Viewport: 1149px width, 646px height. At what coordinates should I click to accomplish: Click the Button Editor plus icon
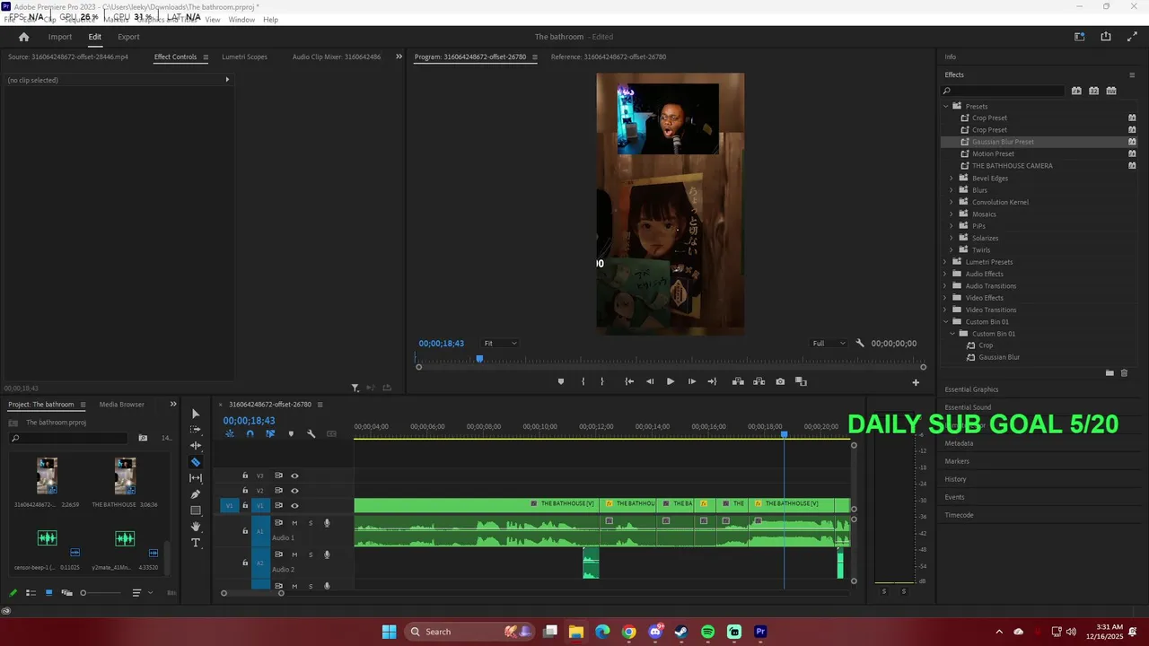916,382
